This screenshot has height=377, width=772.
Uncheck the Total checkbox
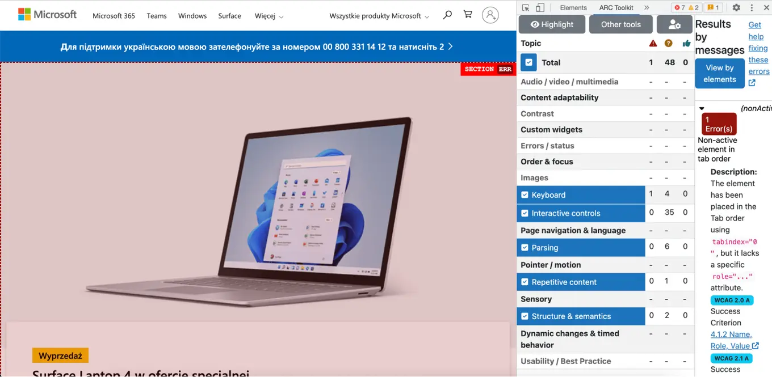click(x=528, y=62)
